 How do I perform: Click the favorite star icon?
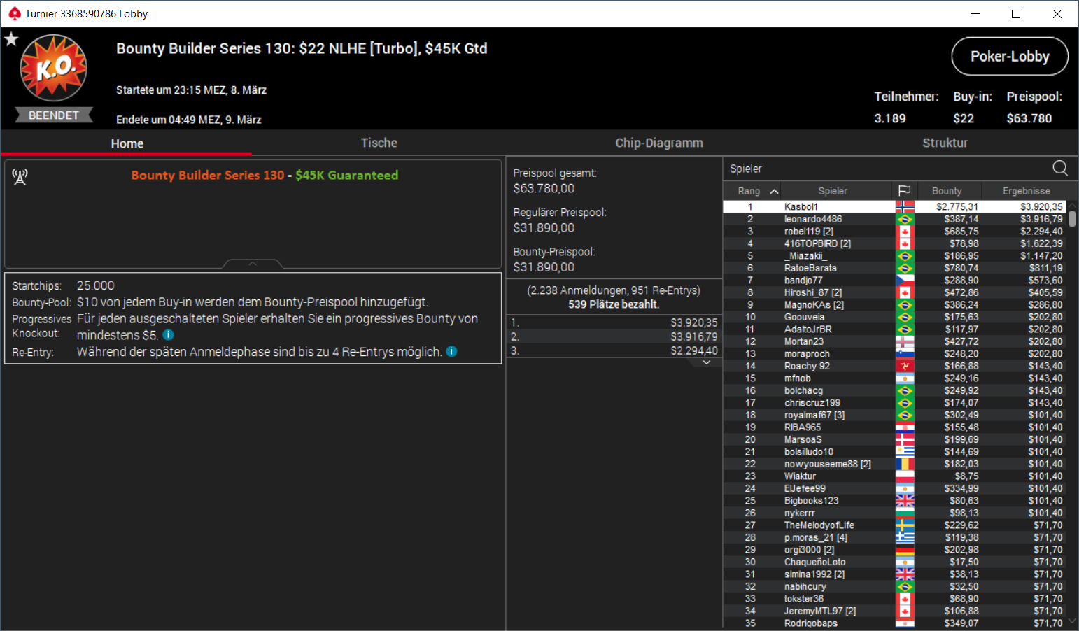tap(11, 39)
